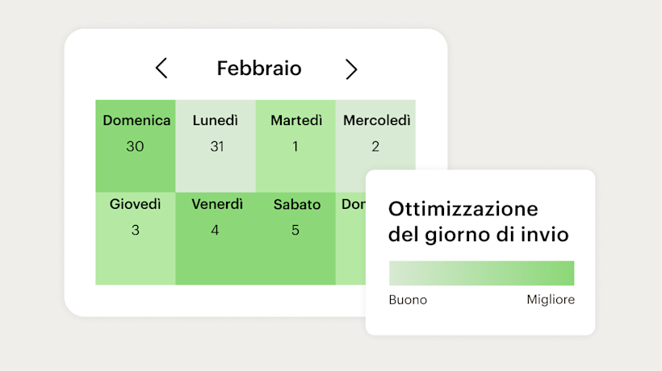
Task: Click the number 30 under Domenica
Action: click(x=136, y=147)
